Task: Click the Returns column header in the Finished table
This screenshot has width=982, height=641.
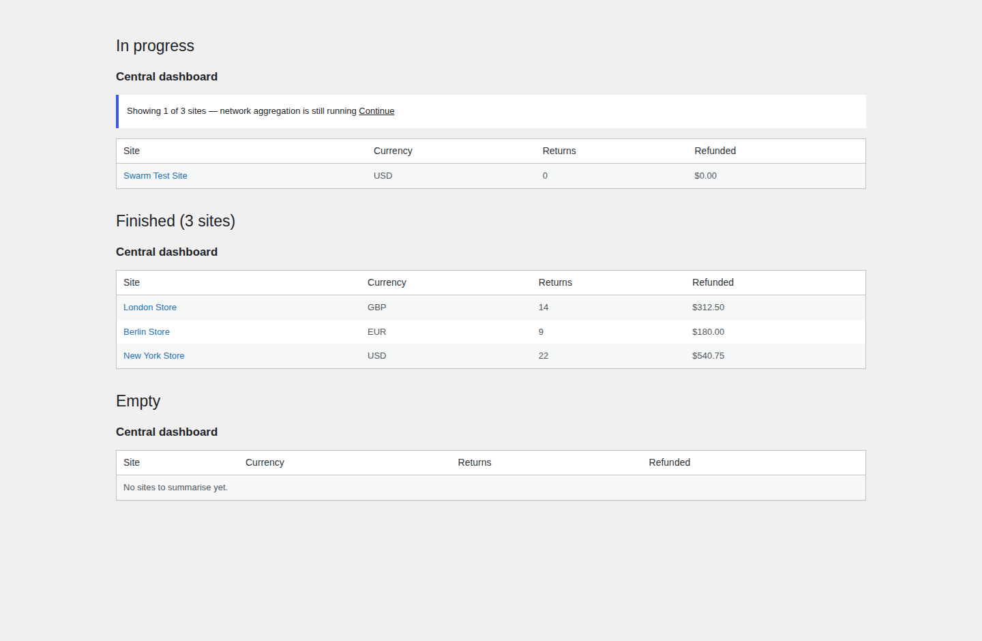Action: 555,282
